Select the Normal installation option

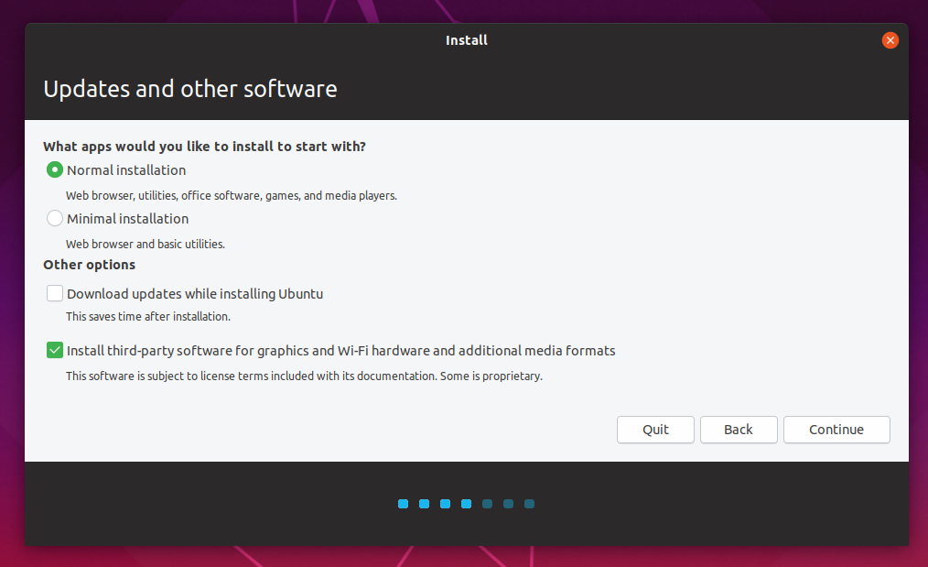point(54,169)
